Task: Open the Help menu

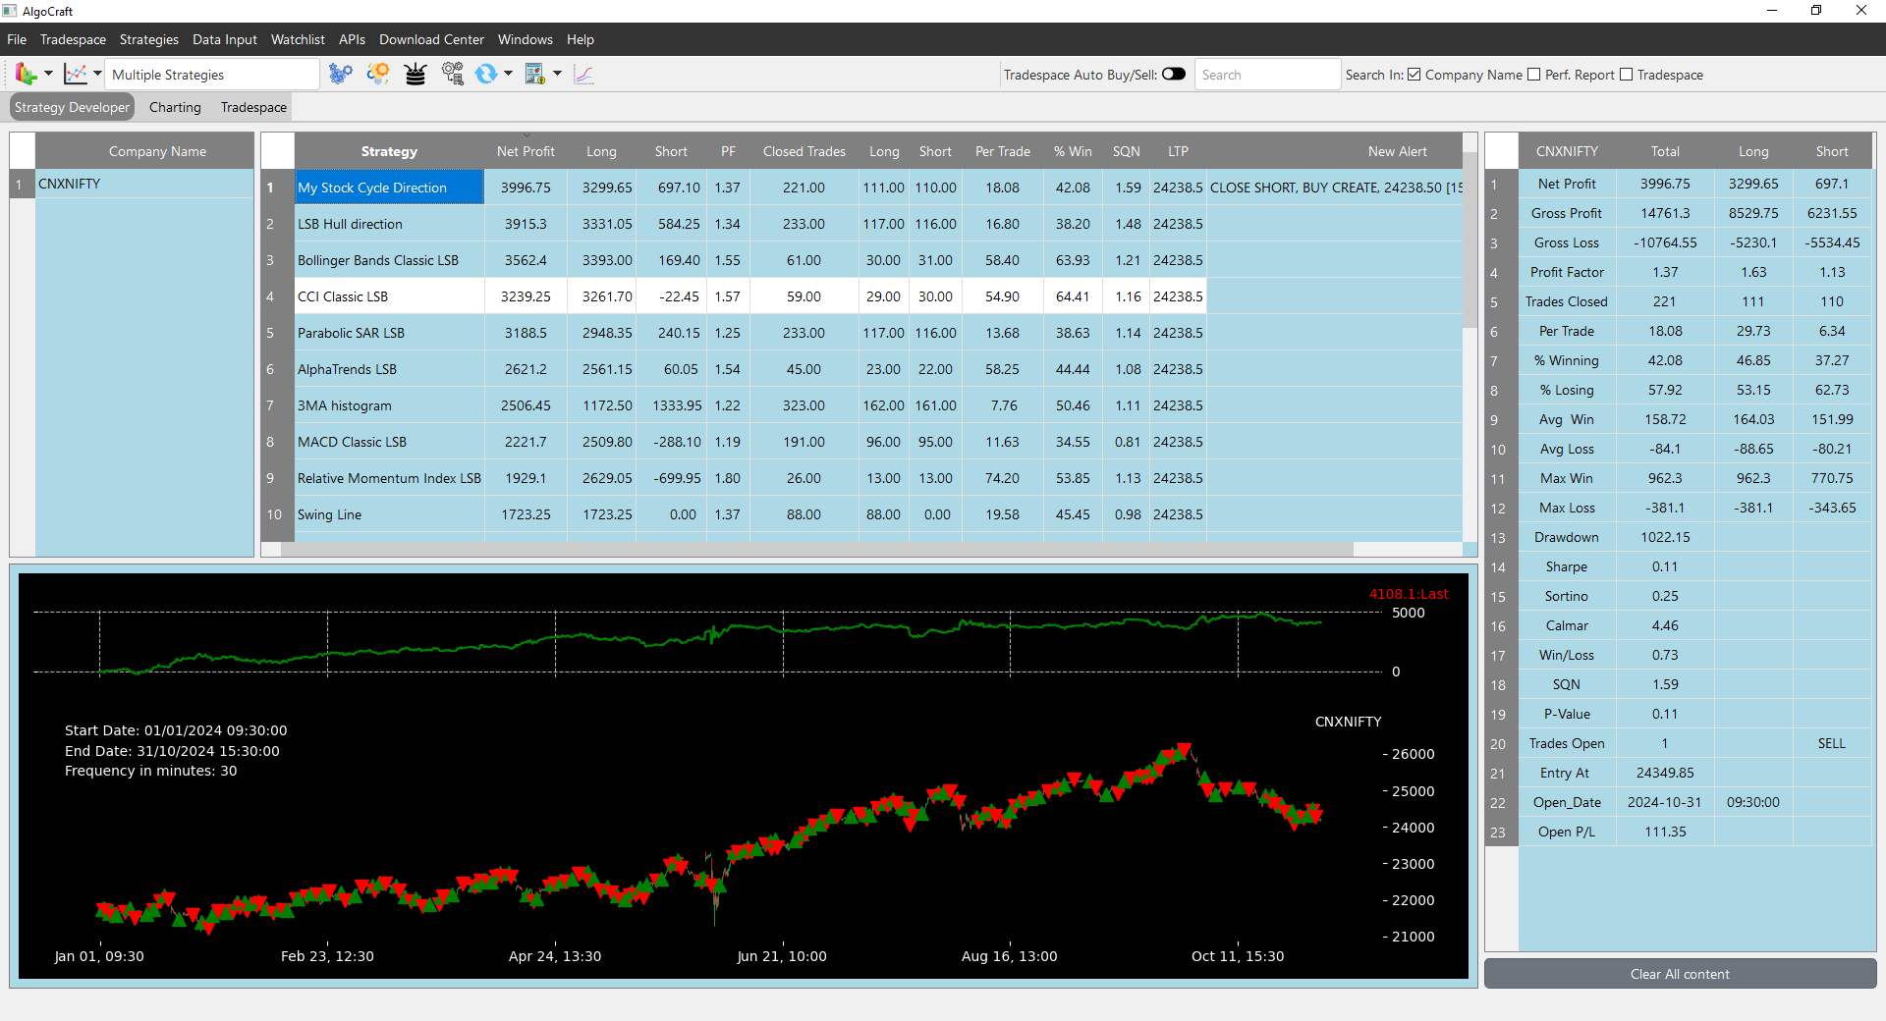Action: click(581, 39)
